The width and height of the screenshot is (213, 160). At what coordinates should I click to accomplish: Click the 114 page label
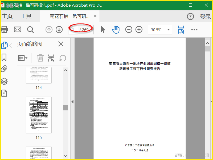tap(39, 88)
